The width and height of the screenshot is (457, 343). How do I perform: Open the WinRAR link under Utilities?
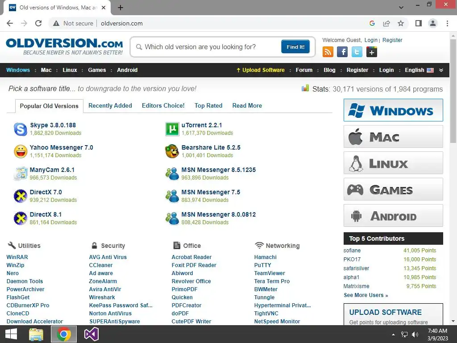pyautogui.click(x=17, y=257)
